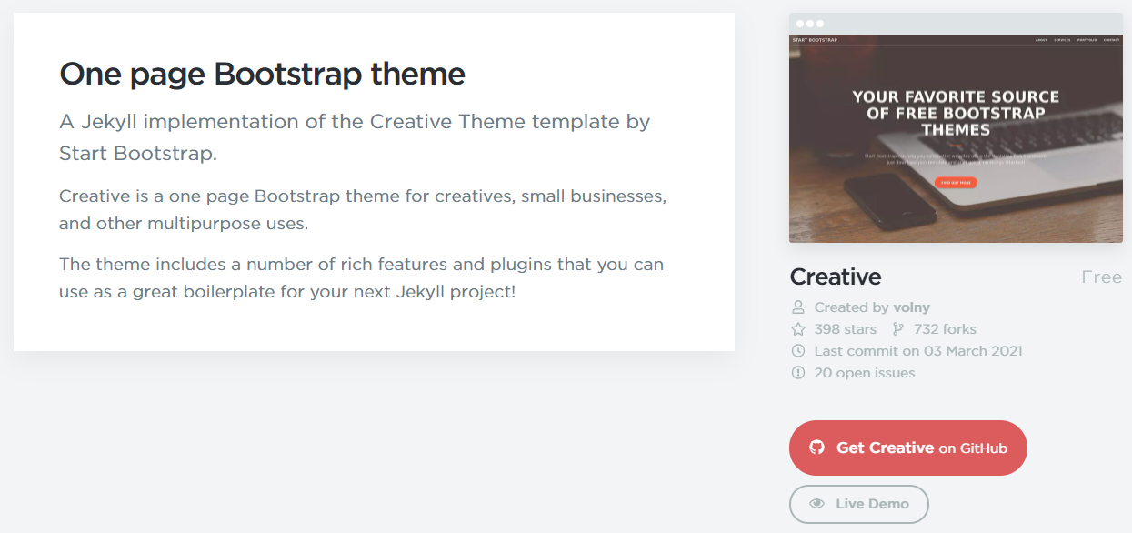This screenshot has height=533, width=1132.
Task: Click orange Find Out More button in preview
Action: [956, 183]
